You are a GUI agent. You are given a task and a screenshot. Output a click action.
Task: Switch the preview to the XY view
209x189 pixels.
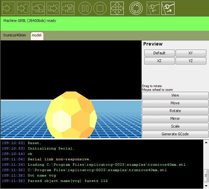coord(190,53)
